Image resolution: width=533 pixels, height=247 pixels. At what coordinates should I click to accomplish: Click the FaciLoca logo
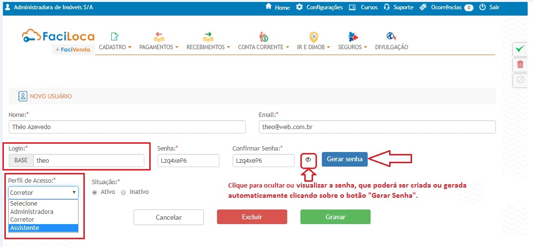(59, 37)
